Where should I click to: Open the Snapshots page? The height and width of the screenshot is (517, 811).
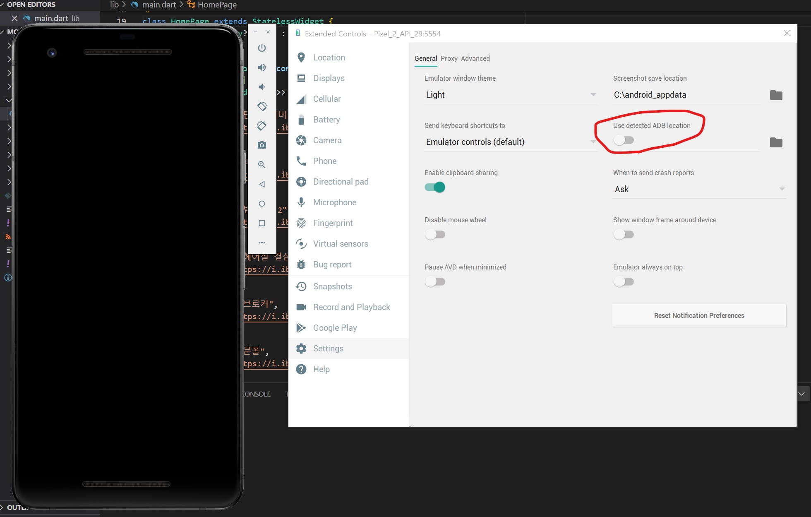pos(348,286)
